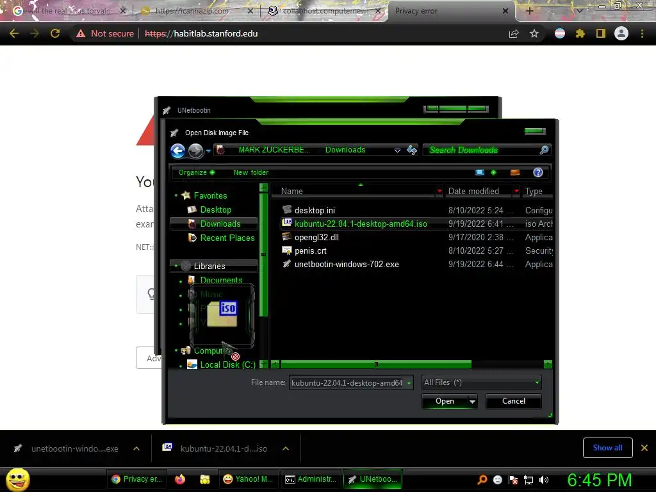Change the file view mode icon
Viewport: 656px width, 492px height.
(480, 172)
